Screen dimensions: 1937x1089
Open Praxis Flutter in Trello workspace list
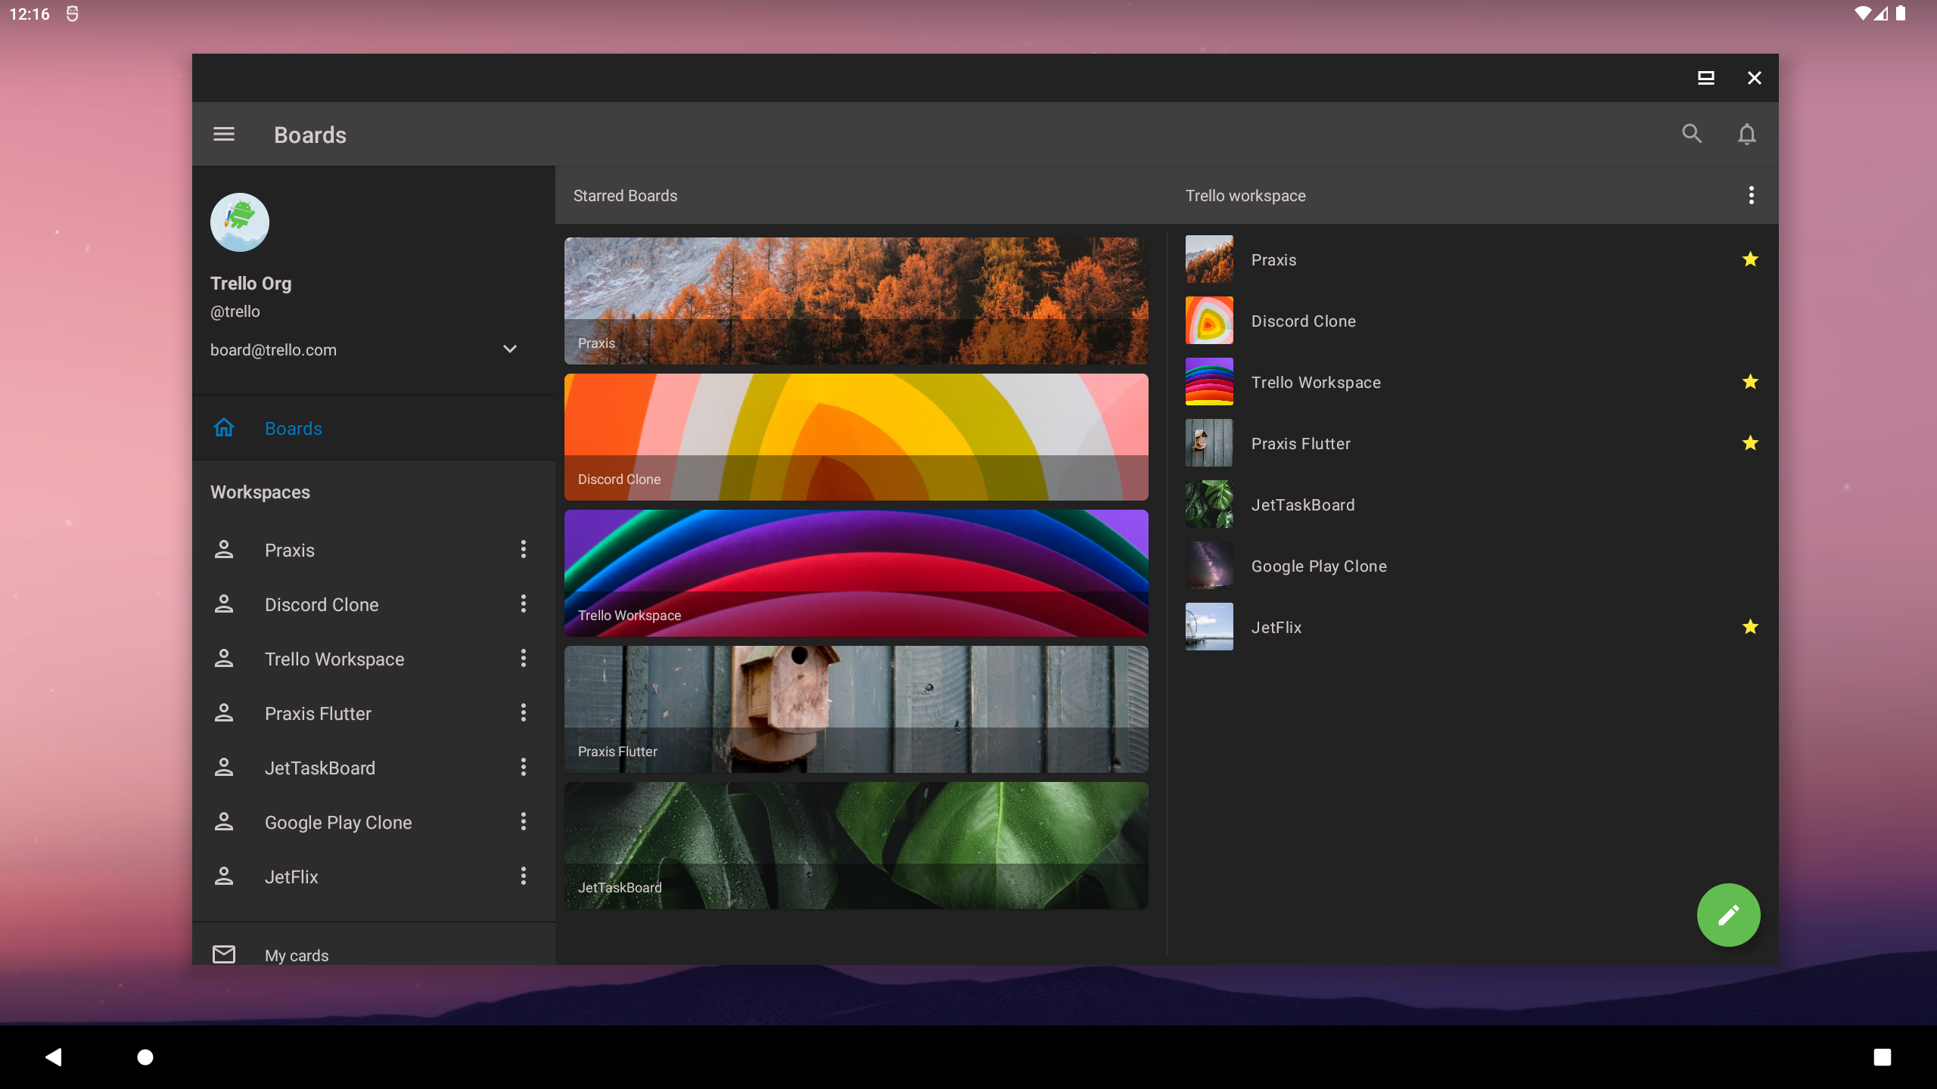click(x=1472, y=443)
